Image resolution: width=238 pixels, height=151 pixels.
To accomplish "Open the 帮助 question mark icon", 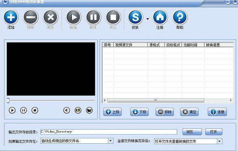I will click(180, 17).
